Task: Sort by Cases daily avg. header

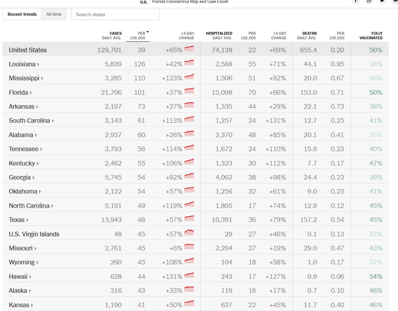Action: click(x=112, y=36)
